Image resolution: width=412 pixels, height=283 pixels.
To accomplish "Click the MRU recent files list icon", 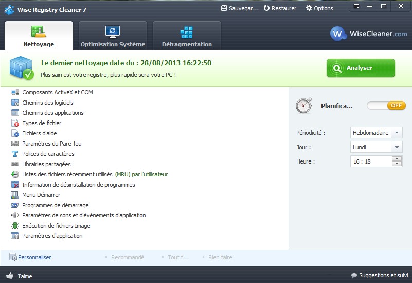I will 15,174.
